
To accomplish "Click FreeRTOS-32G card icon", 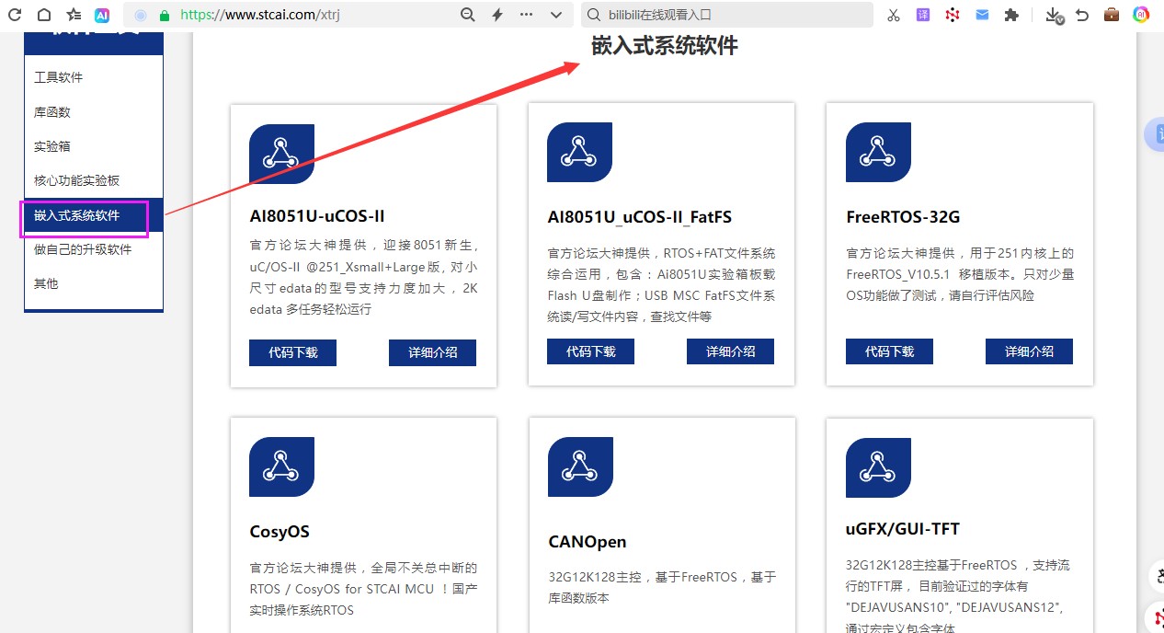I will tap(878, 152).
